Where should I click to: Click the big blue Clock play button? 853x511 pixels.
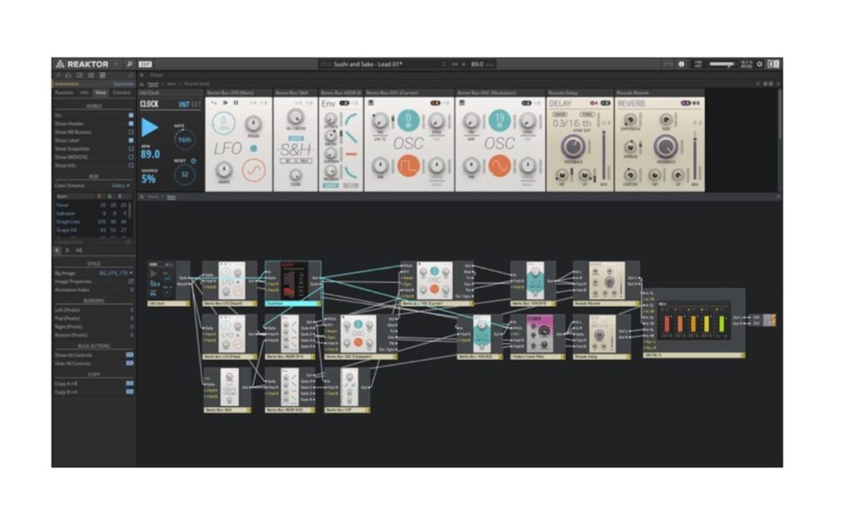click(150, 128)
